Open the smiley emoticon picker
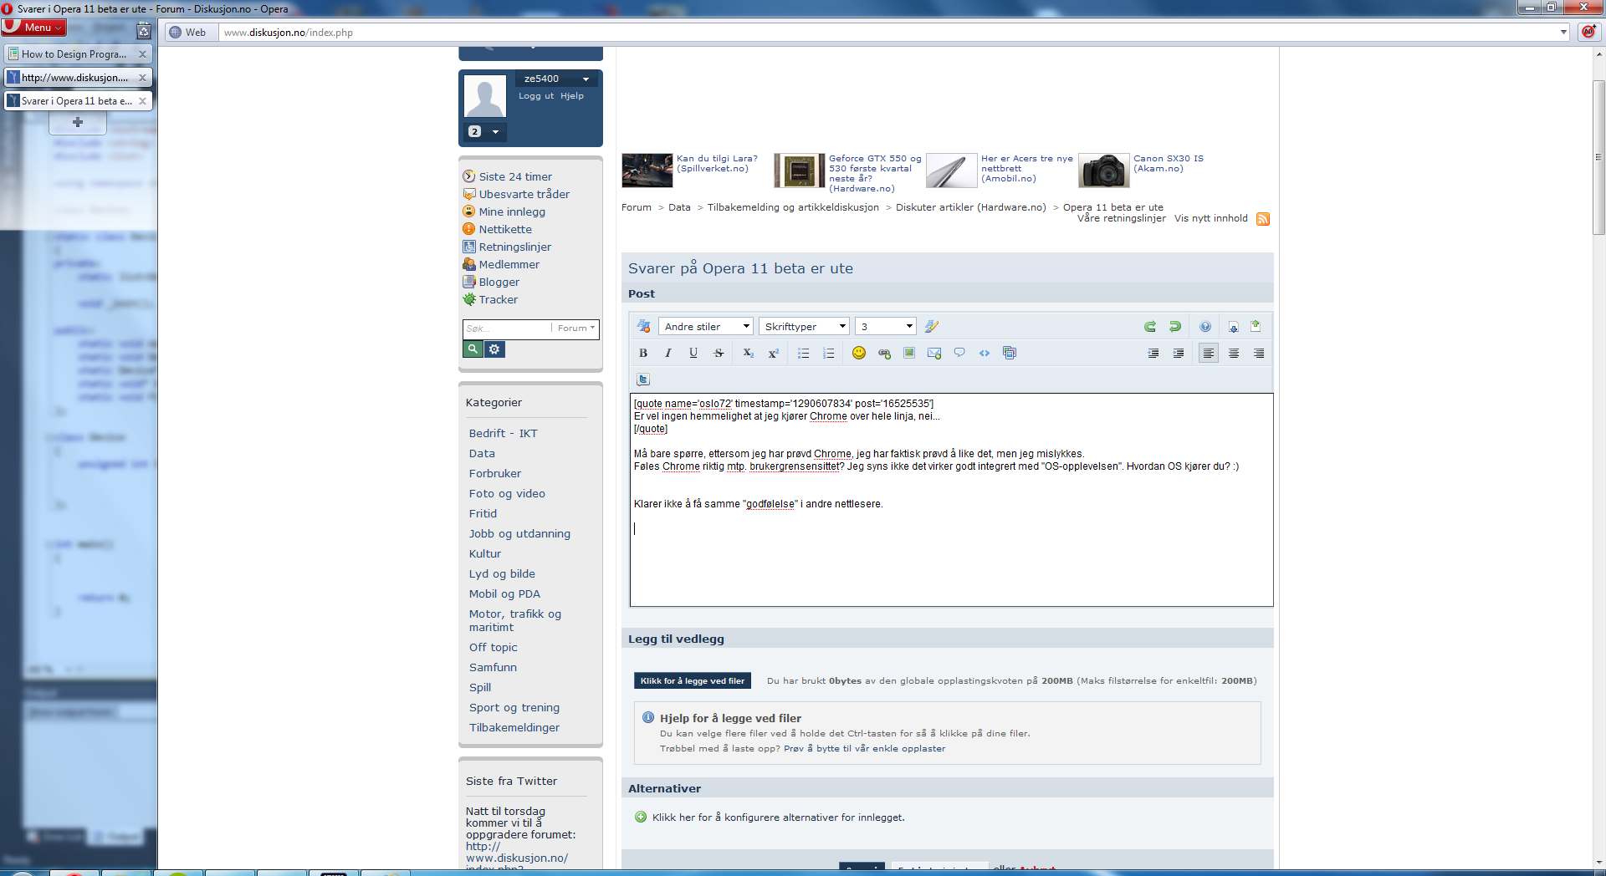 click(859, 353)
